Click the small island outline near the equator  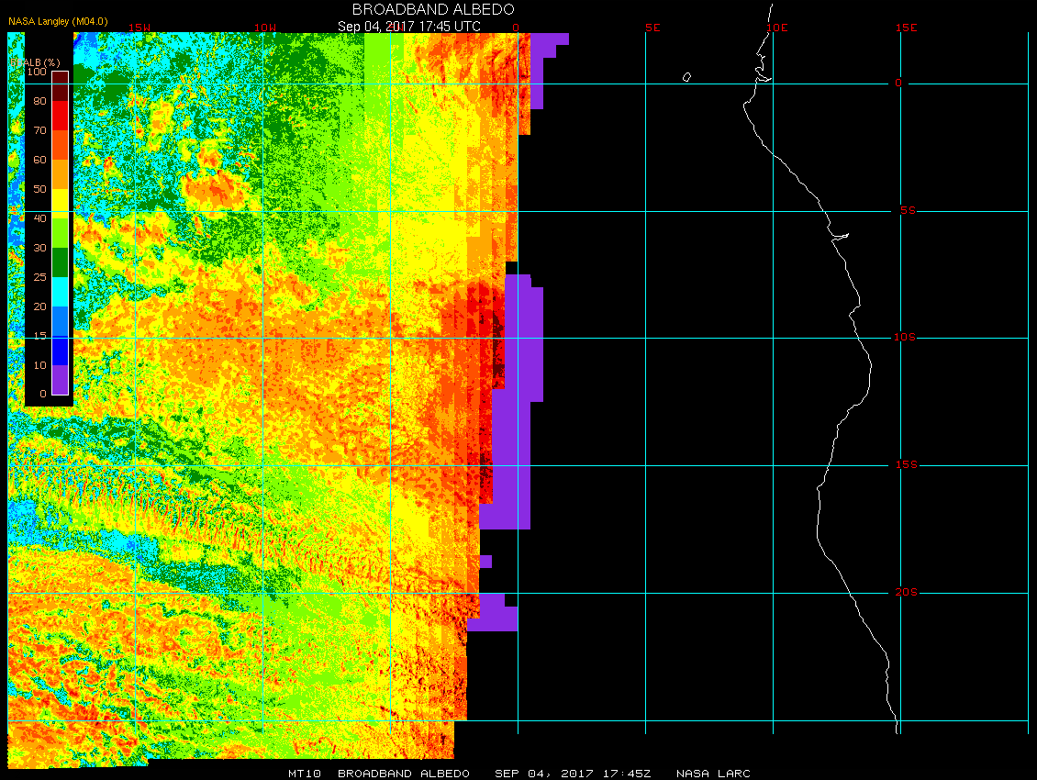coord(686,77)
